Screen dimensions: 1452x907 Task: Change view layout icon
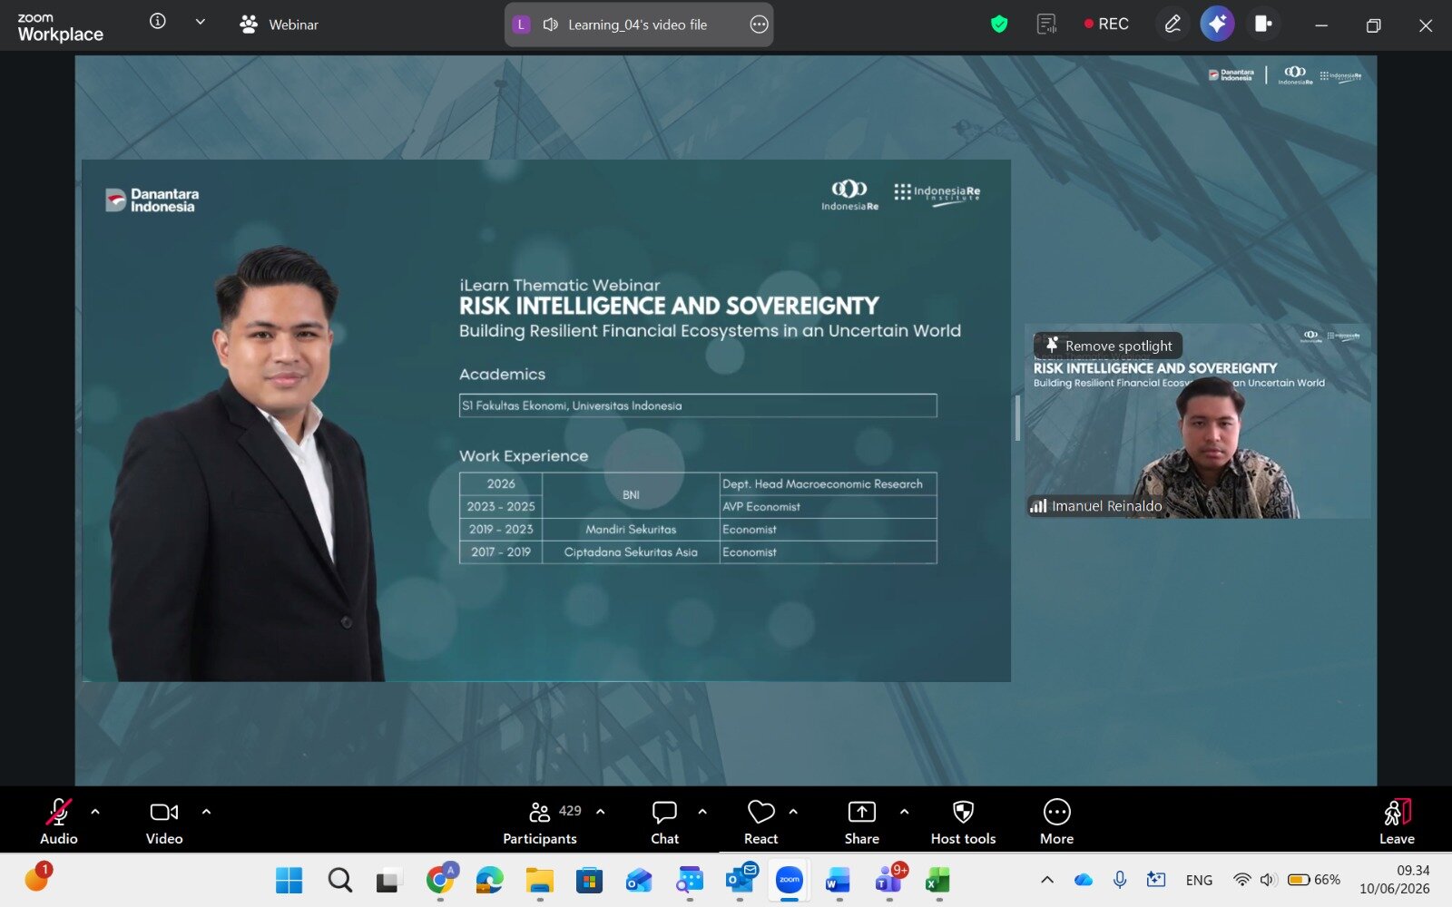(1263, 24)
